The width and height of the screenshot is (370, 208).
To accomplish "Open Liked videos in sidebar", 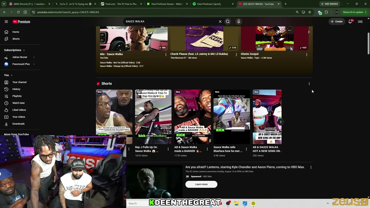I will coord(20,110).
